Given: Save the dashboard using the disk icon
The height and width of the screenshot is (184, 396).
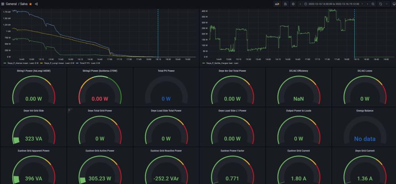Looking at the screenshot, I should coord(286,4).
